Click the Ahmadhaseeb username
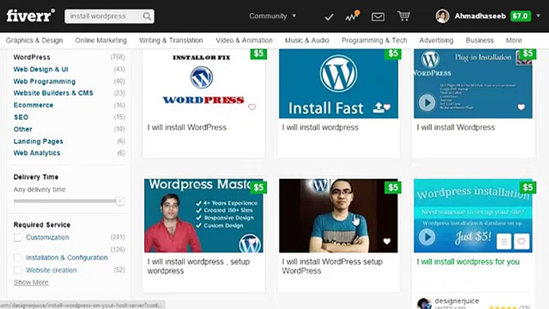Image resolution: width=549 pixels, height=309 pixels. pyautogui.click(x=480, y=16)
